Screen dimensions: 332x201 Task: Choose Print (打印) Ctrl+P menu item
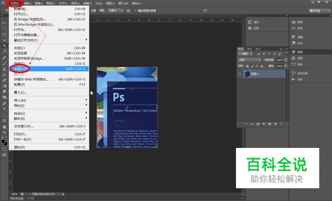[49, 134]
